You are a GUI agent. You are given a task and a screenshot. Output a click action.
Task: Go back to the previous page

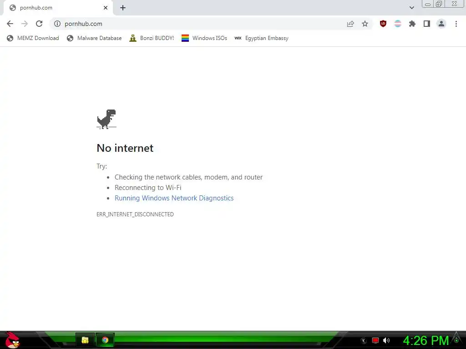[10, 24]
